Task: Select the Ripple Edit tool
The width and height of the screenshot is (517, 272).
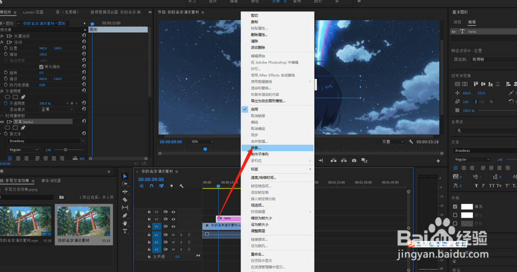Action: [125, 191]
